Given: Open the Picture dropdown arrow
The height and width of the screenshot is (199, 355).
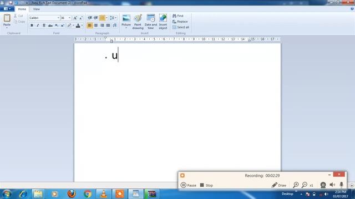Looking at the screenshot, I should click(126, 28).
